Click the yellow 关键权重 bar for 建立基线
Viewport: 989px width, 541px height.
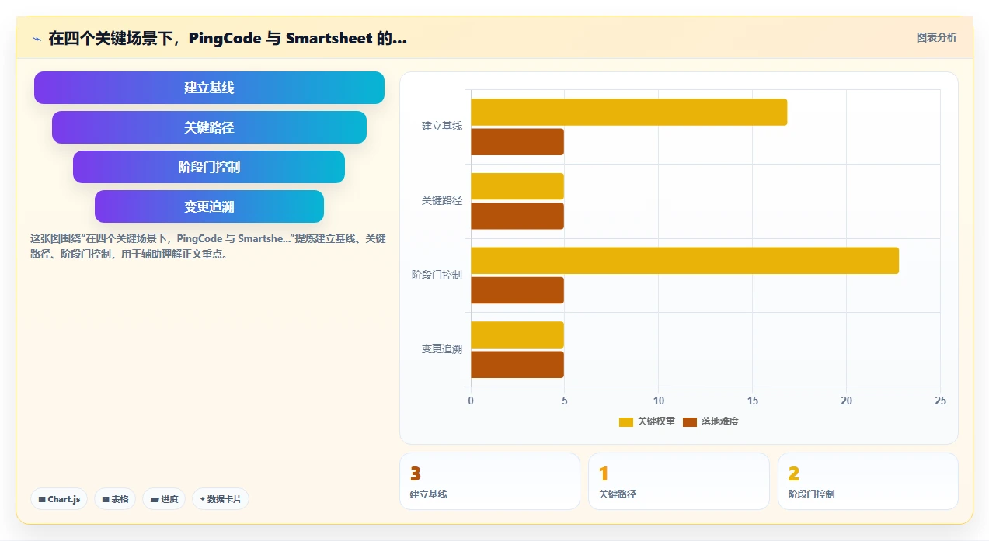pos(629,112)
